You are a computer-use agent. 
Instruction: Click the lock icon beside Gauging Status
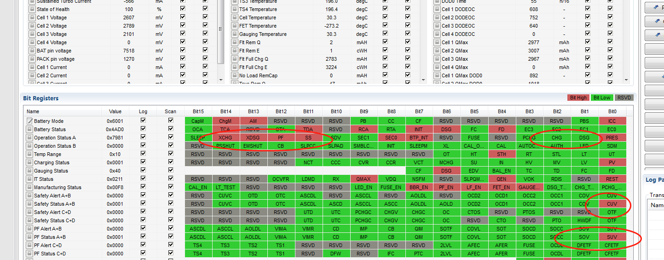point(30,171)
